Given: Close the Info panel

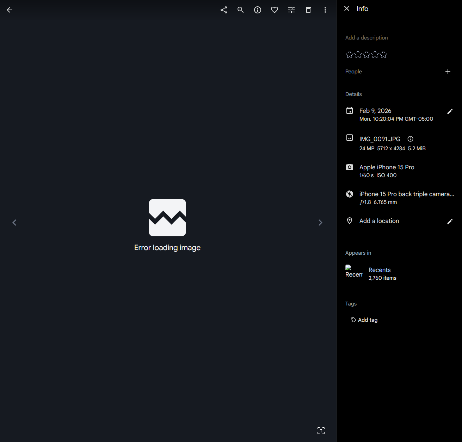Looking at the screenshot, I should tap(346, 8).
